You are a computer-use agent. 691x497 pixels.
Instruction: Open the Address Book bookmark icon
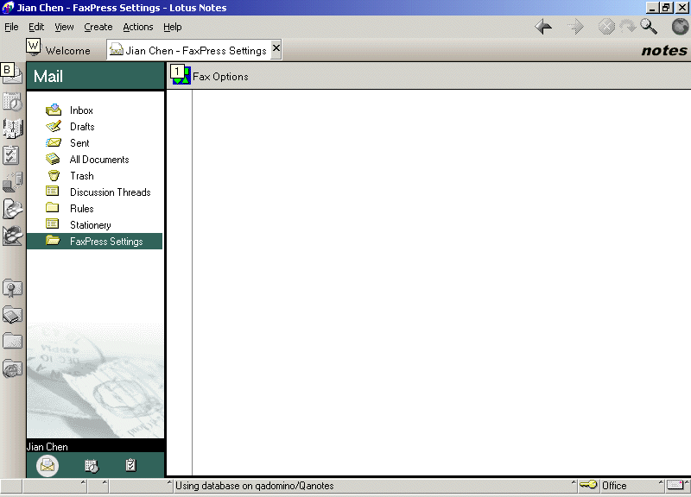[12, 129]
